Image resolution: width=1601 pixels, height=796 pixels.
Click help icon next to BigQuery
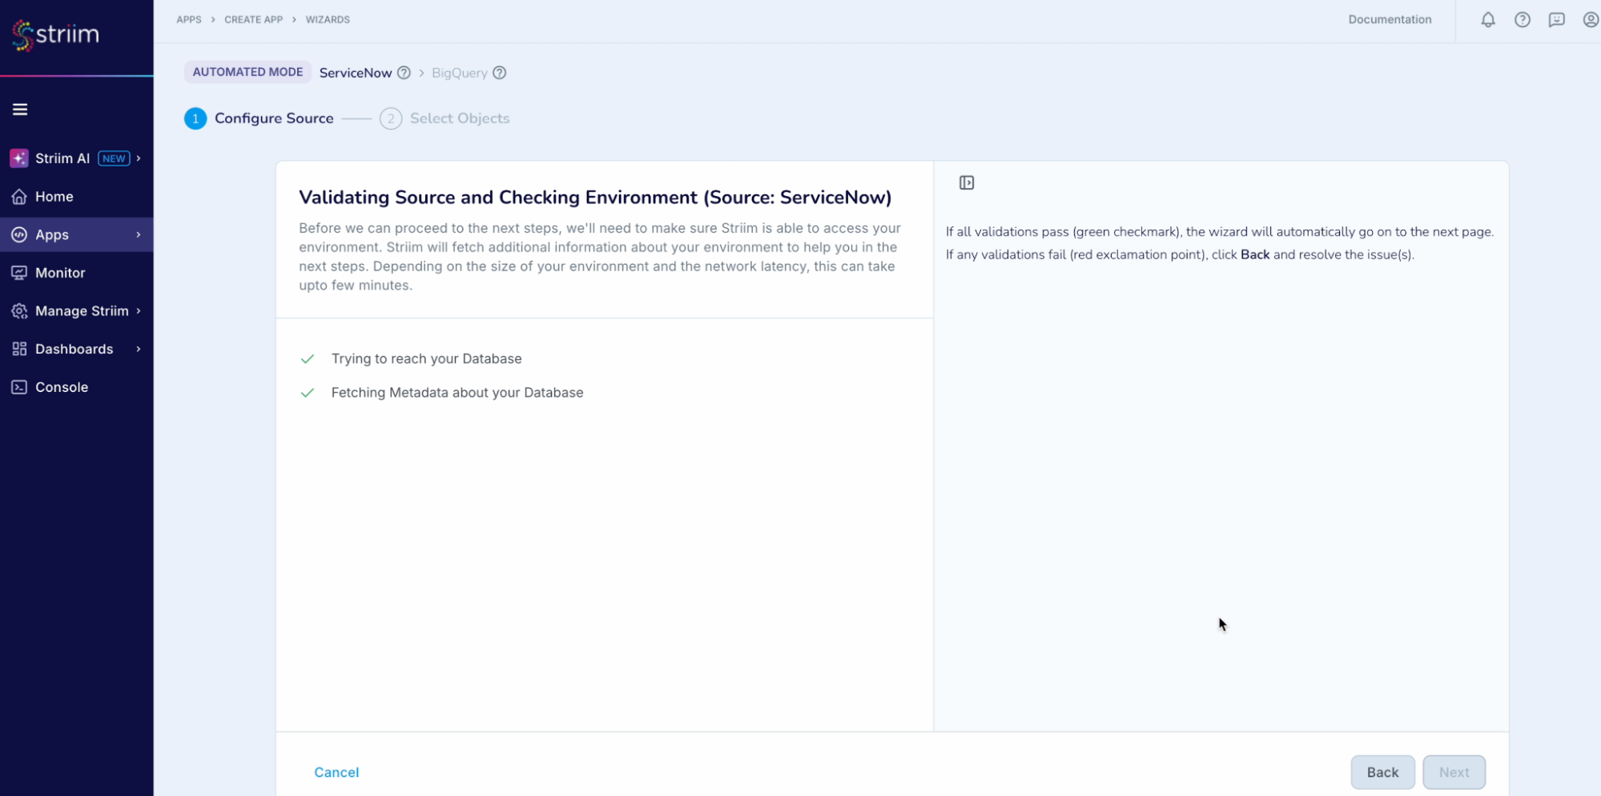499,73
